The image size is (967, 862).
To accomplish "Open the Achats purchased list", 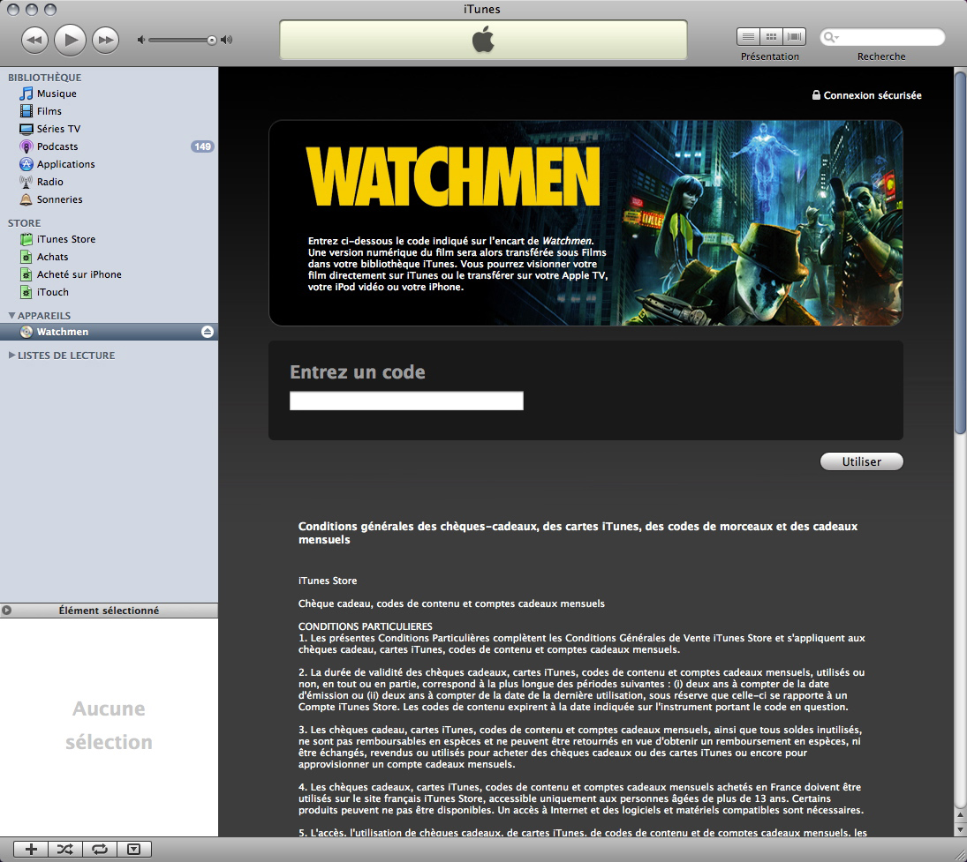I will [52, 257].
